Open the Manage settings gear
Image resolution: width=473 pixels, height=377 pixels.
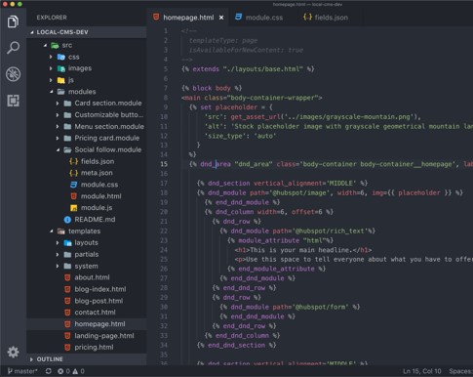point(13,352)
